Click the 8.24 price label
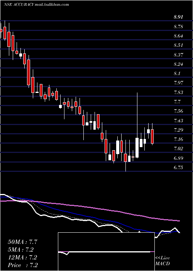193x271 pixels. pyautogui.click(x=178, y=64)
